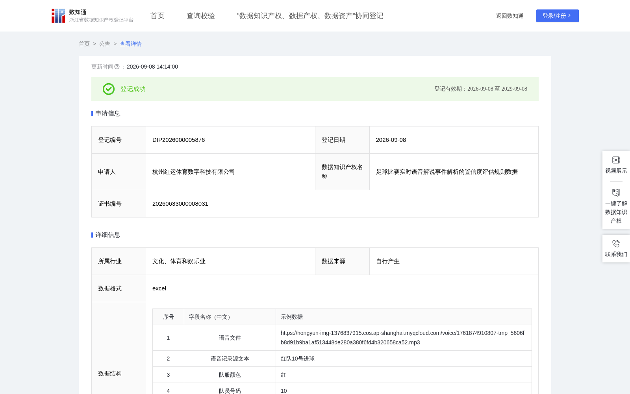Click the help icon beside 更新时间
Image resolution: width=630 pixels, height=394 pixels.
click(117, 67)
